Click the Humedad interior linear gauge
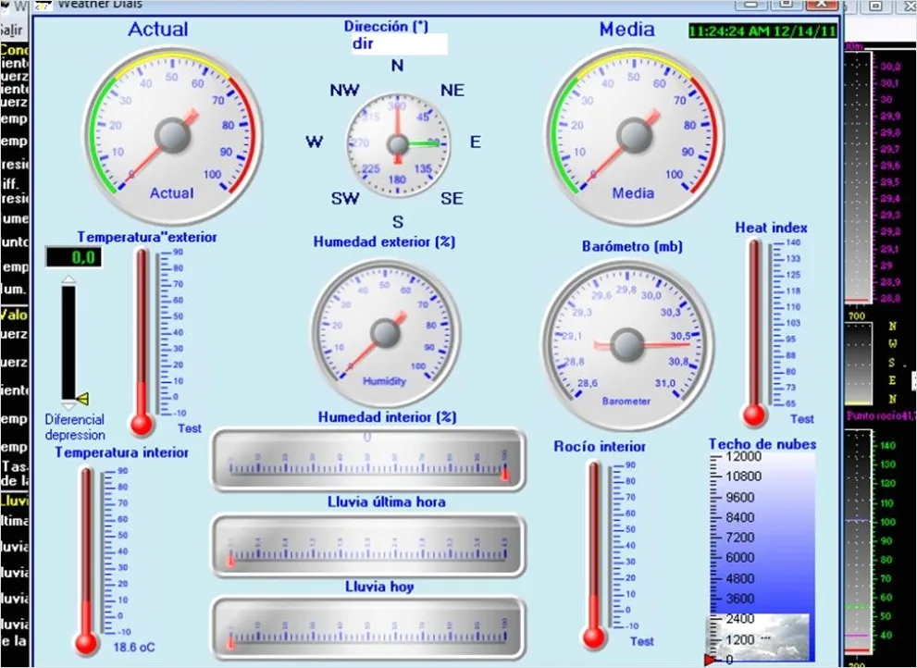 click(x=368, y=459)
